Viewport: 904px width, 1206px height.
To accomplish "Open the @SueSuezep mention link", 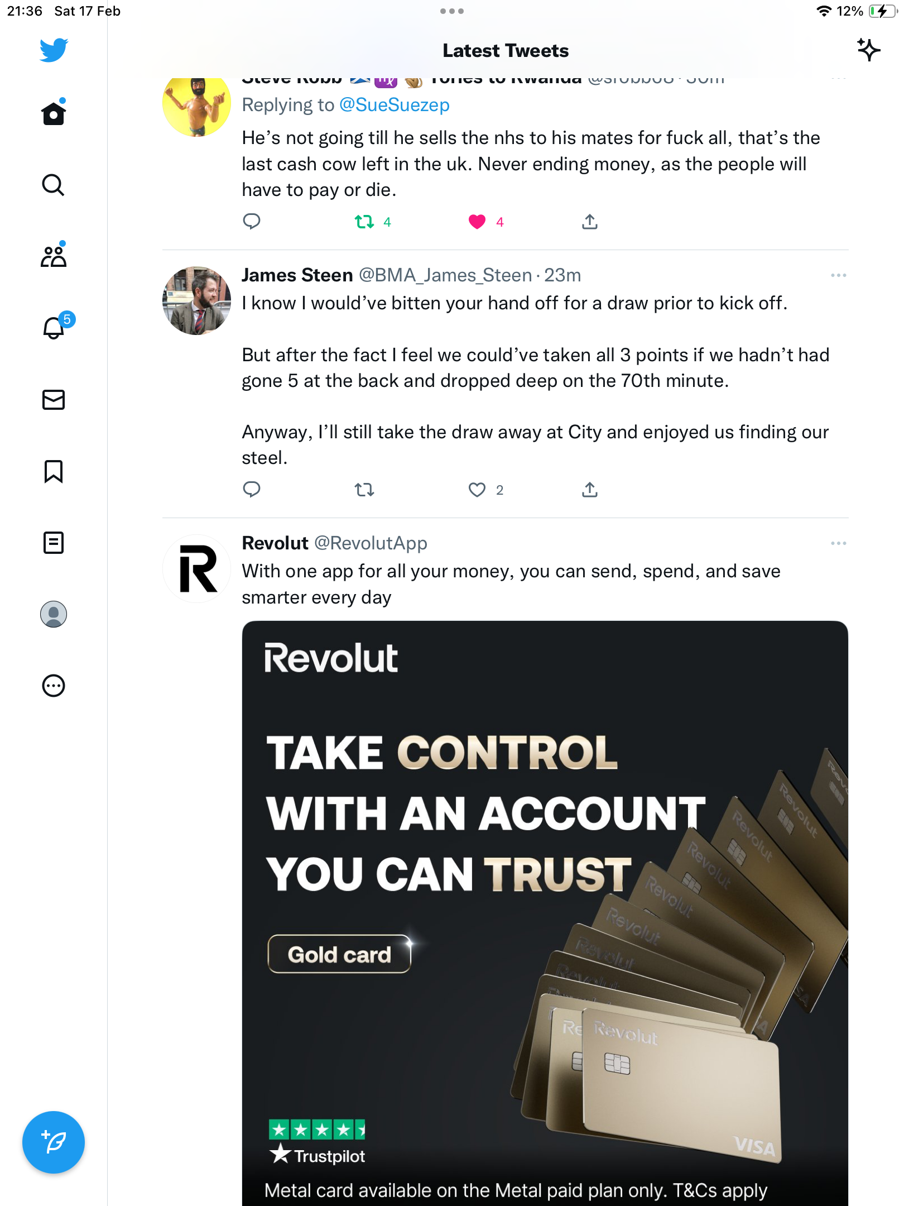I will click(x=394, y=105).
